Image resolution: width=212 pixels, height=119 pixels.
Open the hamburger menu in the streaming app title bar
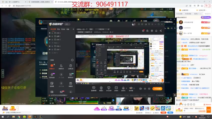point(152,24)
